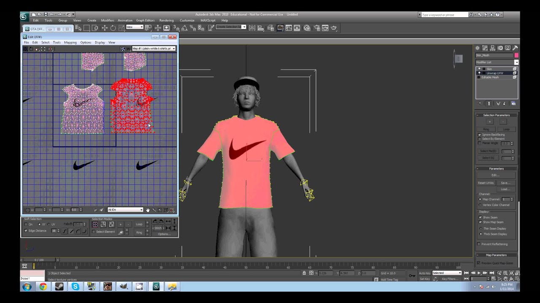Open the View reference coordinate dropdown
The image size is (540, 303).
point(135,27)
